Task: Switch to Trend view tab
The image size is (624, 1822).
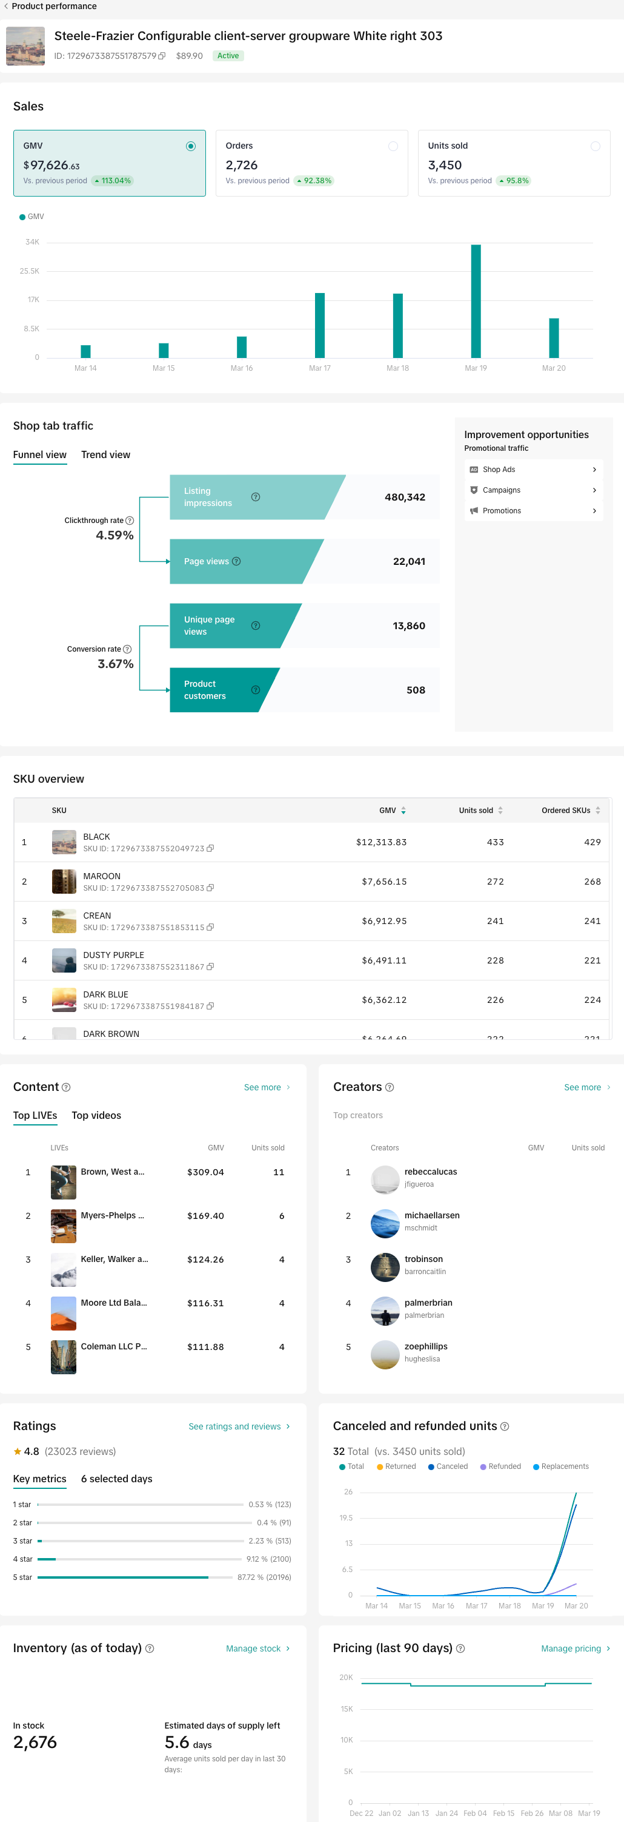Action: coord(105,455)
